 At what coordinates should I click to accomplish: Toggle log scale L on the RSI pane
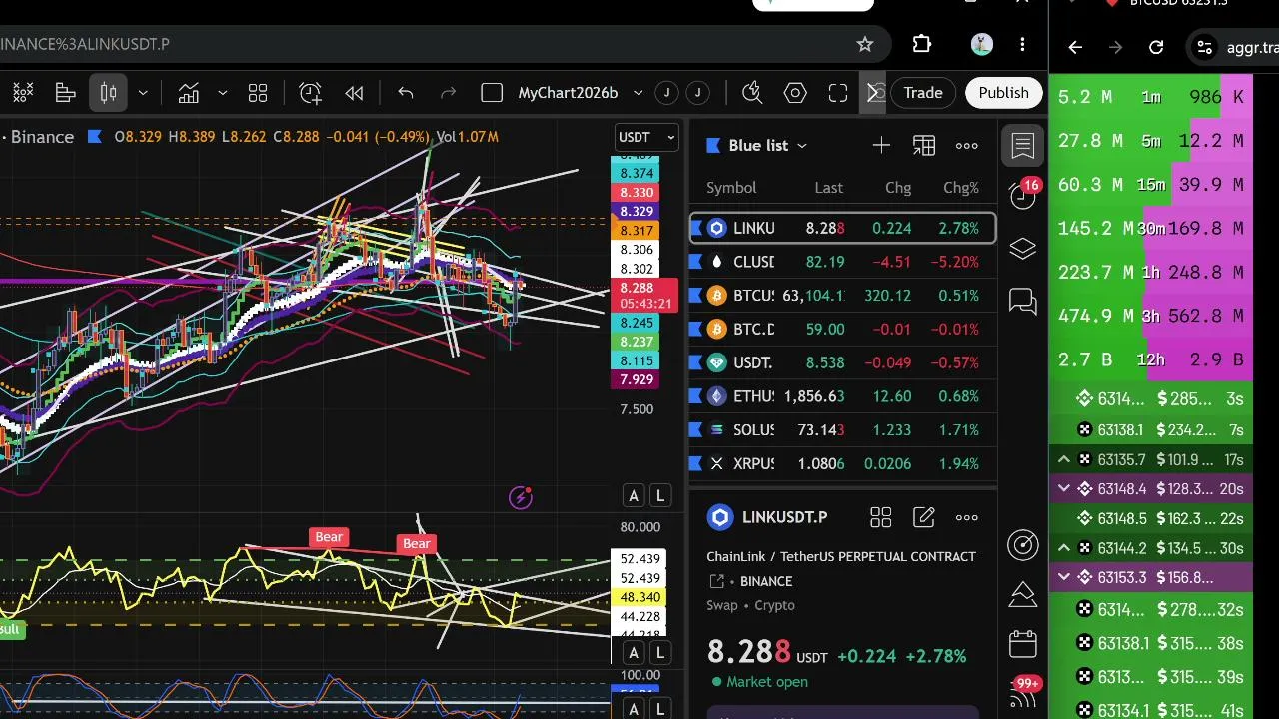[660, 654]
